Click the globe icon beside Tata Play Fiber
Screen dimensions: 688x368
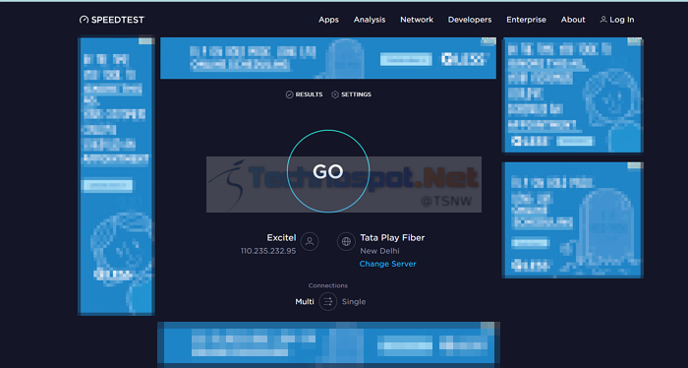[x=346, y=241]
